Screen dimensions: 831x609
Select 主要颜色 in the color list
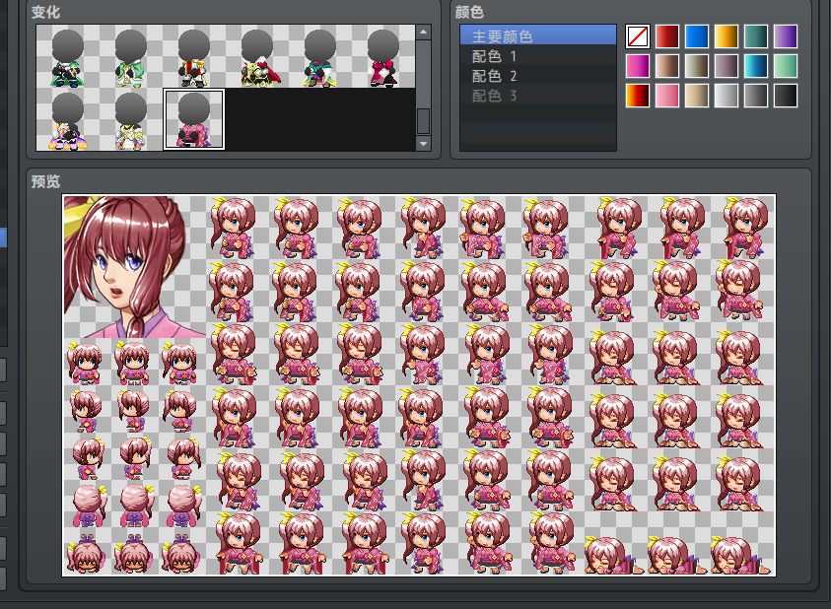click(x=538, y=35)
